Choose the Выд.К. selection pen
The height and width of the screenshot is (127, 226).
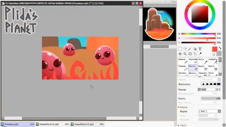point(203,68)
